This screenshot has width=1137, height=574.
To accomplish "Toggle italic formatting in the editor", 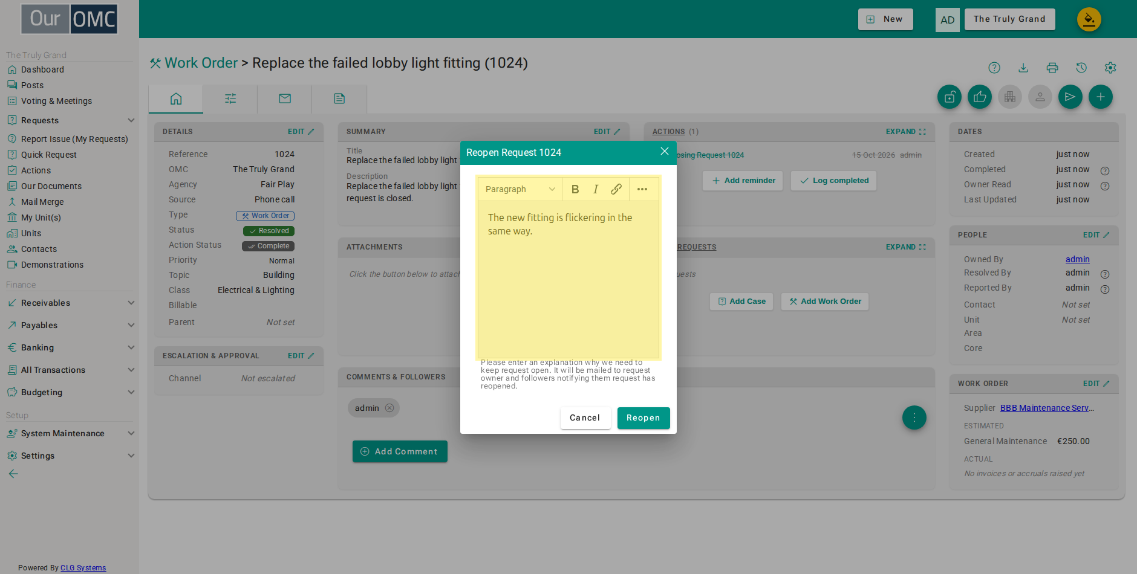I will point(596,189).
